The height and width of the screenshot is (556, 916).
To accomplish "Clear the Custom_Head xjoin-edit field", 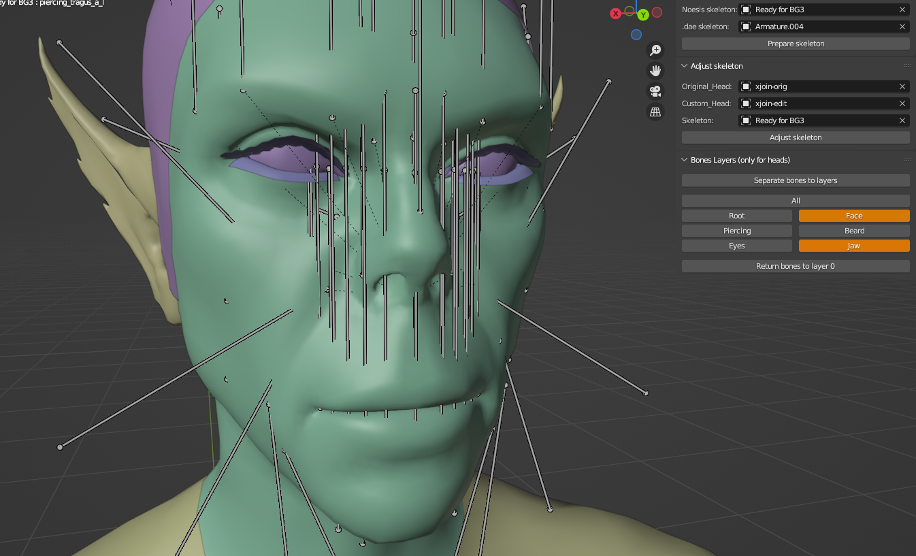I will [902, 103].
